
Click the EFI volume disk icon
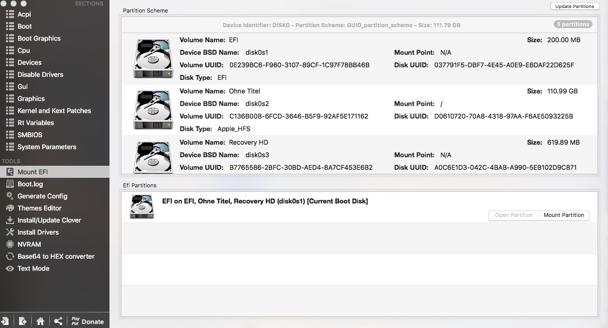coord(153,59)
